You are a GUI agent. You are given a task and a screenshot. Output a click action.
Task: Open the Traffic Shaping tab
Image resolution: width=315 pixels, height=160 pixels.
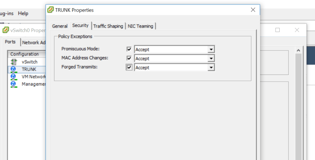(108, 26)
